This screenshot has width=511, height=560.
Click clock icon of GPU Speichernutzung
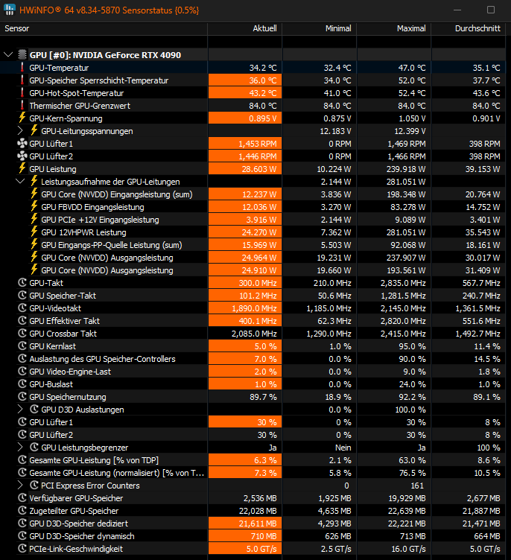point(22,397)
